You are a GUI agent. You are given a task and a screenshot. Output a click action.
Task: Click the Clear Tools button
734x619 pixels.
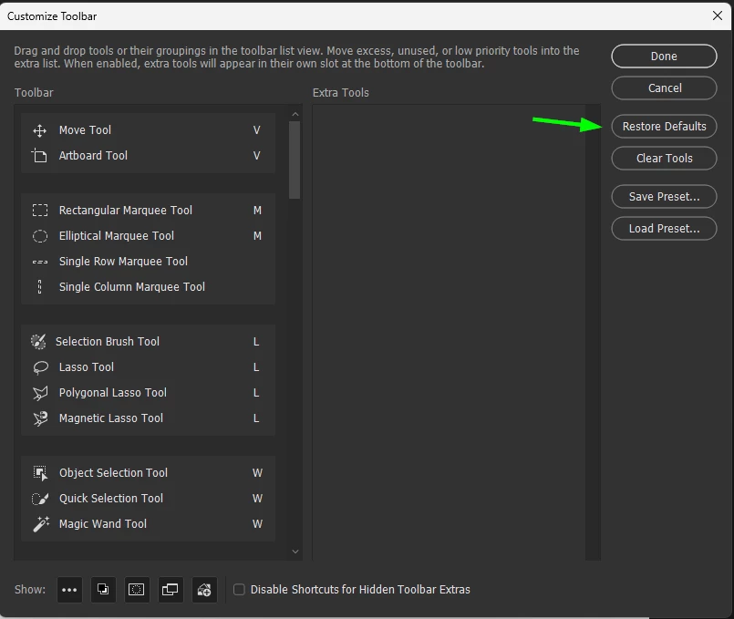664,158
